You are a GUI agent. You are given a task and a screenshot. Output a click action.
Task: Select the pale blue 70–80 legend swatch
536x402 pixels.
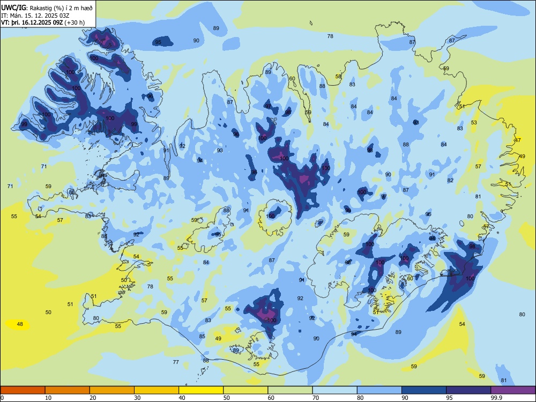[334, 390]
